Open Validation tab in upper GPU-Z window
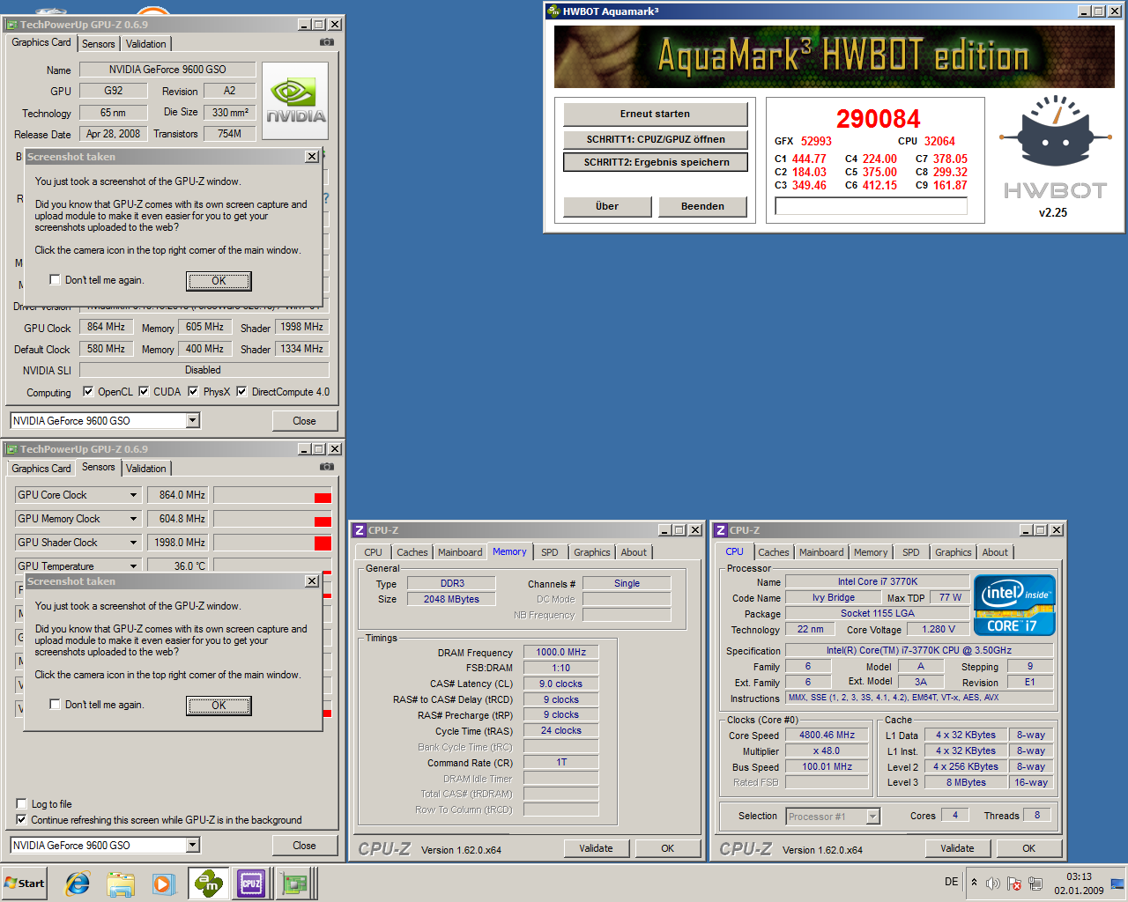Image resolution: width=1128 pixels, height=902 pixels. (x=146, y=44)
